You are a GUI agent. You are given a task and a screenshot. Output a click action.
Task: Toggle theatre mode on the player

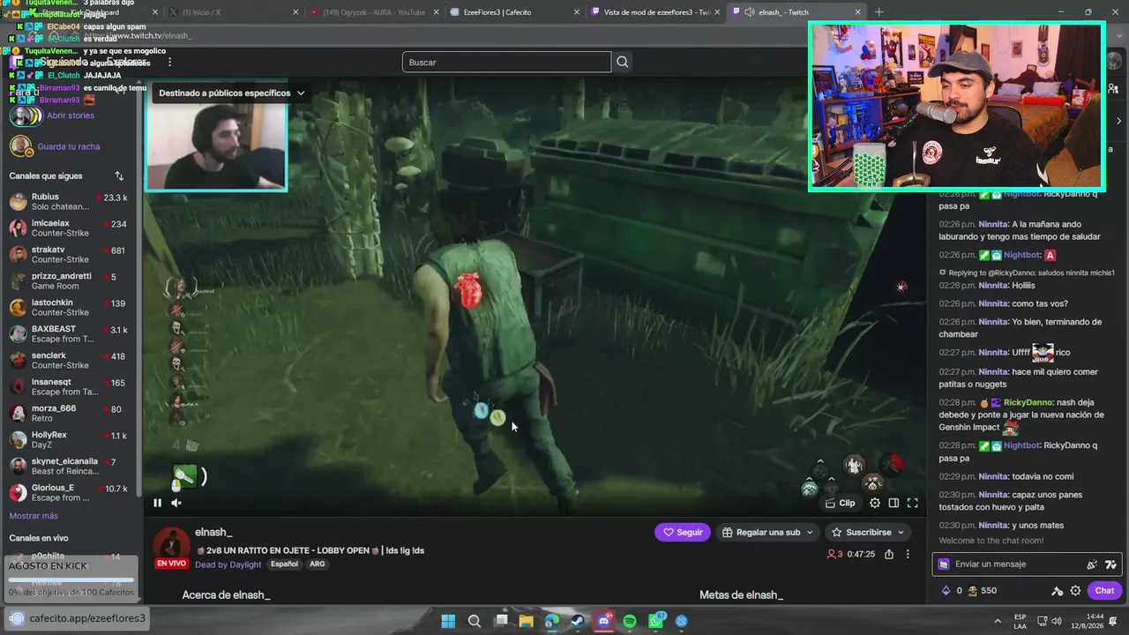(893, 503)
